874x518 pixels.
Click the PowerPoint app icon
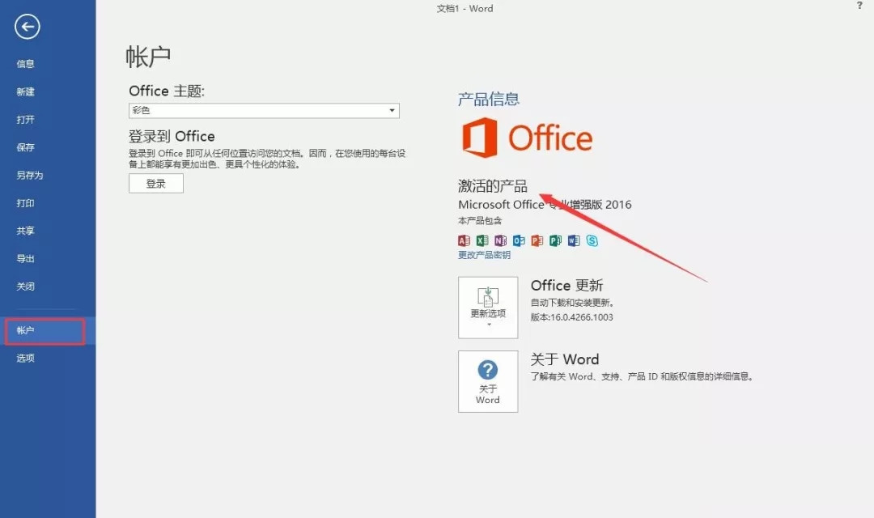point(537,240)
